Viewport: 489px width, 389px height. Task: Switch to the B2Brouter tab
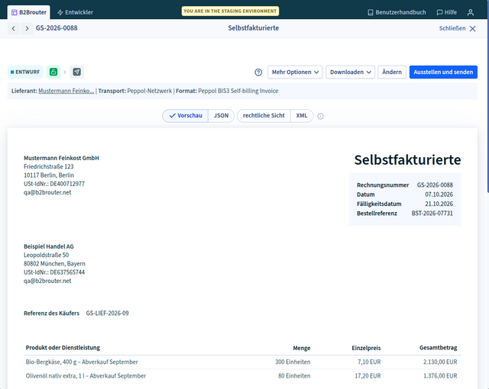pos(29,12)
